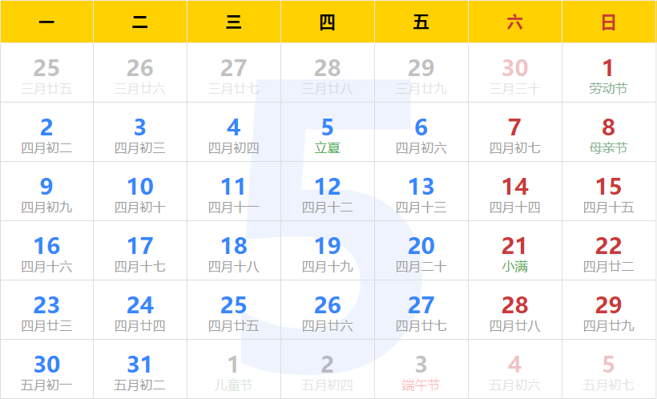Click the red 六 Saturday column header
The image size is (657, 399).
515,22
